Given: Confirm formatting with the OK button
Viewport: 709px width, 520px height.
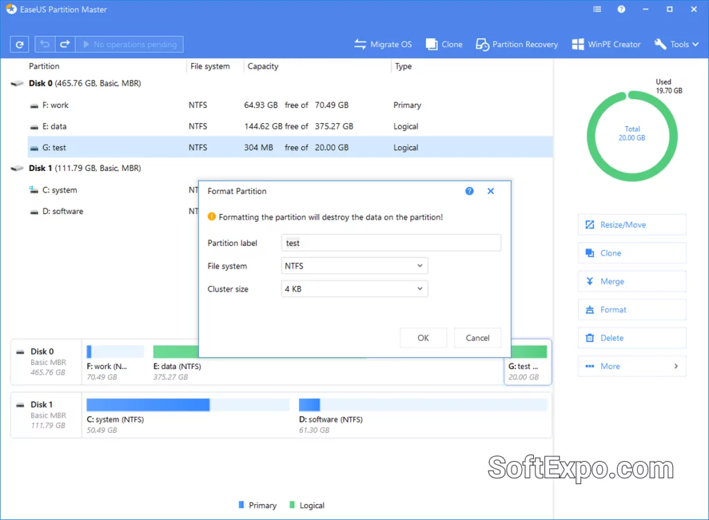Looking at the screenshot, I should pos(423,338).
